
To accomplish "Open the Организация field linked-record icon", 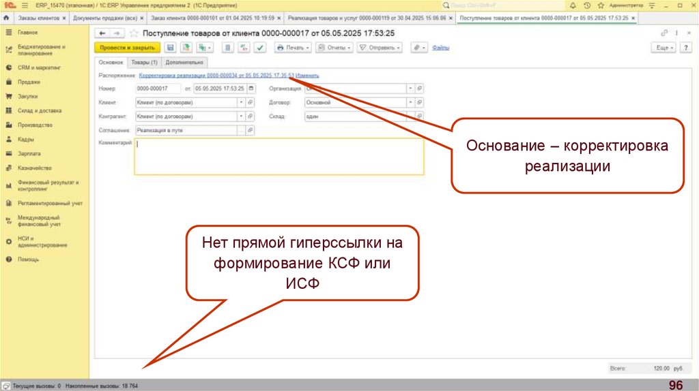I will pos(420,89).
